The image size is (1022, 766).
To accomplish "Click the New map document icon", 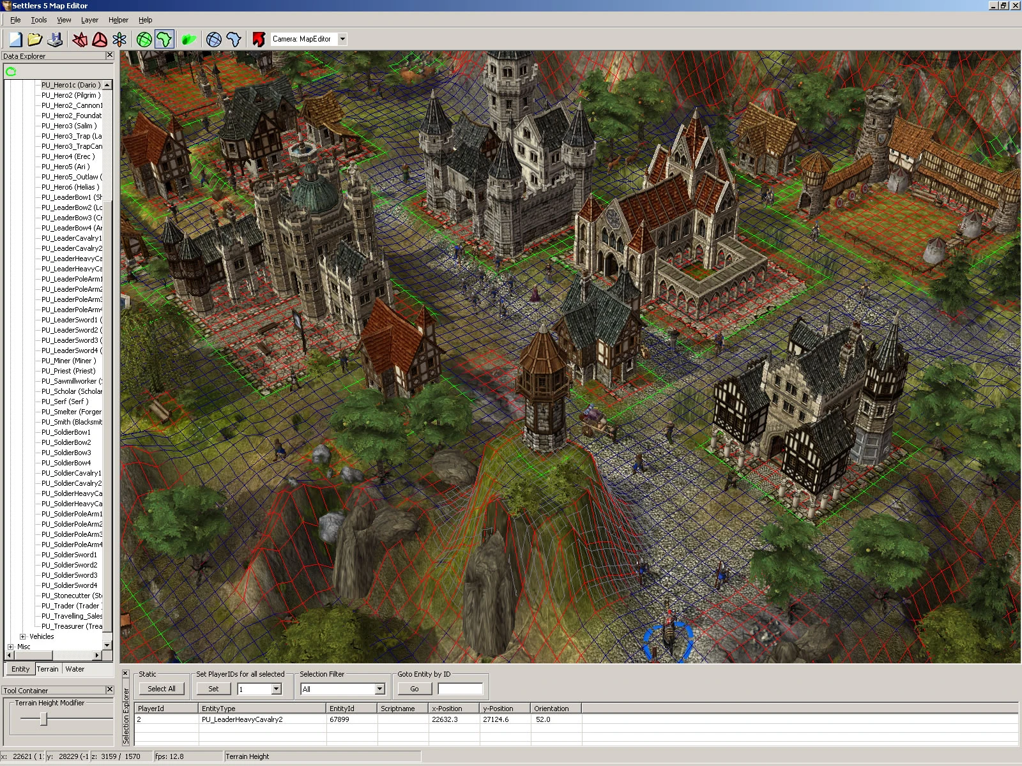I will pyautogui.click(x=15, y=40).
